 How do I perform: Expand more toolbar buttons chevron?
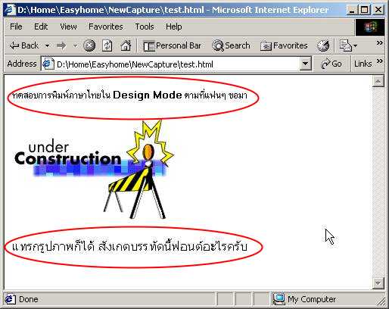coord(379,43)
